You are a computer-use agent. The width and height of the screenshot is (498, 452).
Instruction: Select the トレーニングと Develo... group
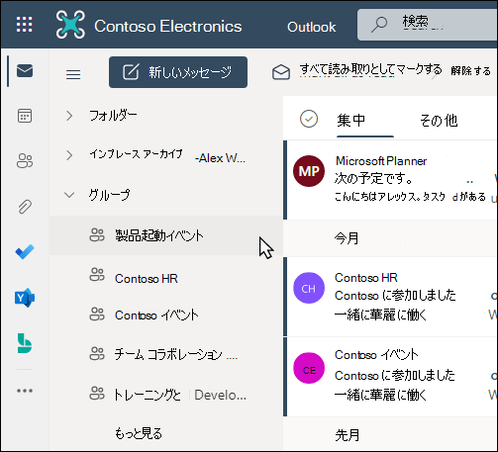point(166,395)
